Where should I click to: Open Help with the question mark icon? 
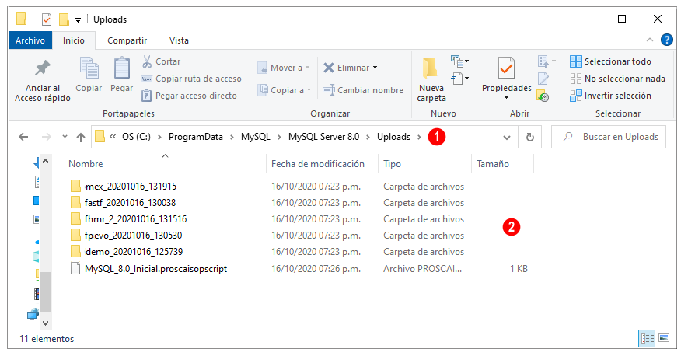pyautogui.click(x=666, y=40)
